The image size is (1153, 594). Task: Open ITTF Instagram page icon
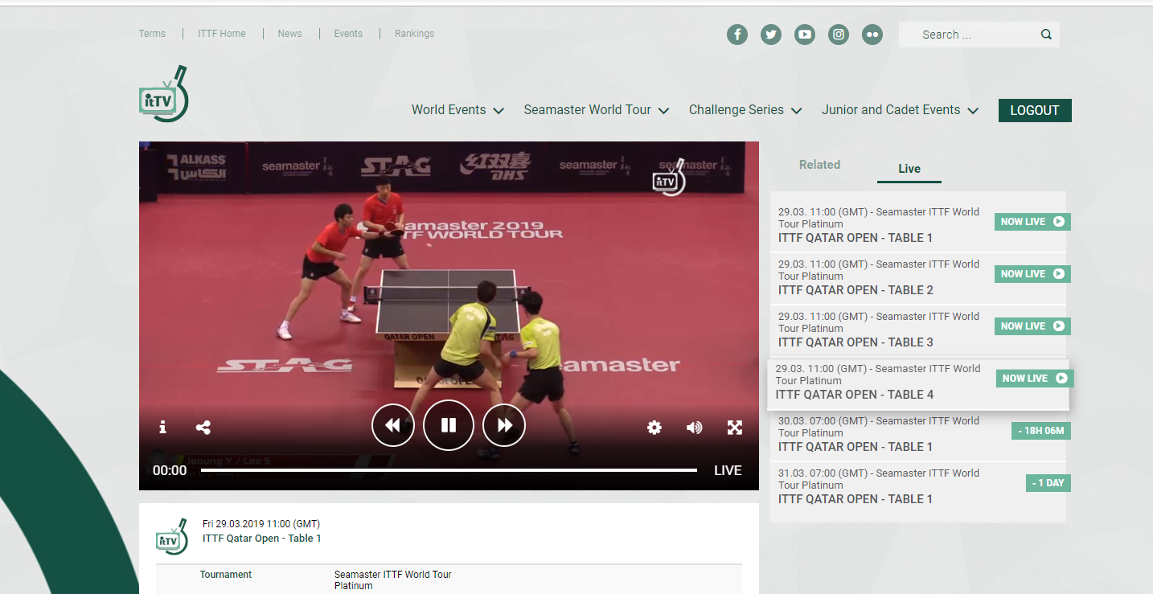click(x=839, y=35)
